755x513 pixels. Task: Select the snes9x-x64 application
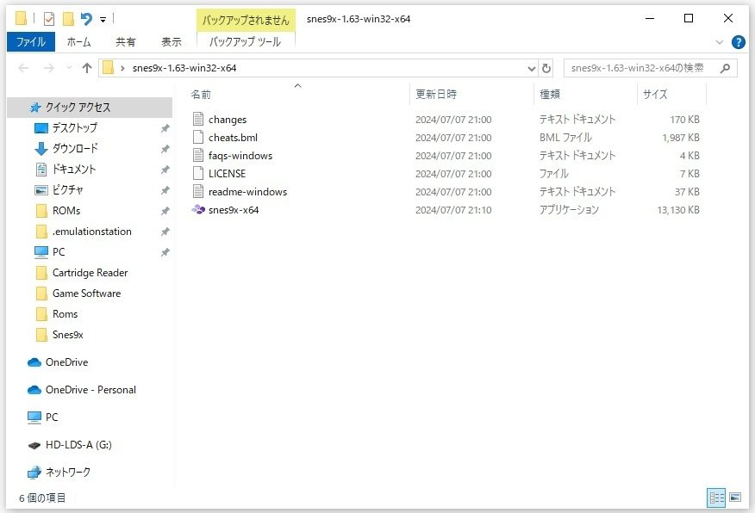coord(234,210)
